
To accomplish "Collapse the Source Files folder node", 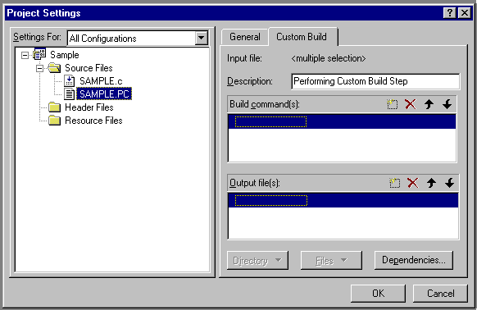I will click(x=39, y=68).
